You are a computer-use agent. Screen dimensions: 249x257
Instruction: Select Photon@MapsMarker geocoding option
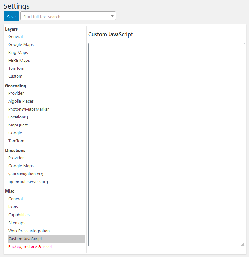tap(29, 109)
